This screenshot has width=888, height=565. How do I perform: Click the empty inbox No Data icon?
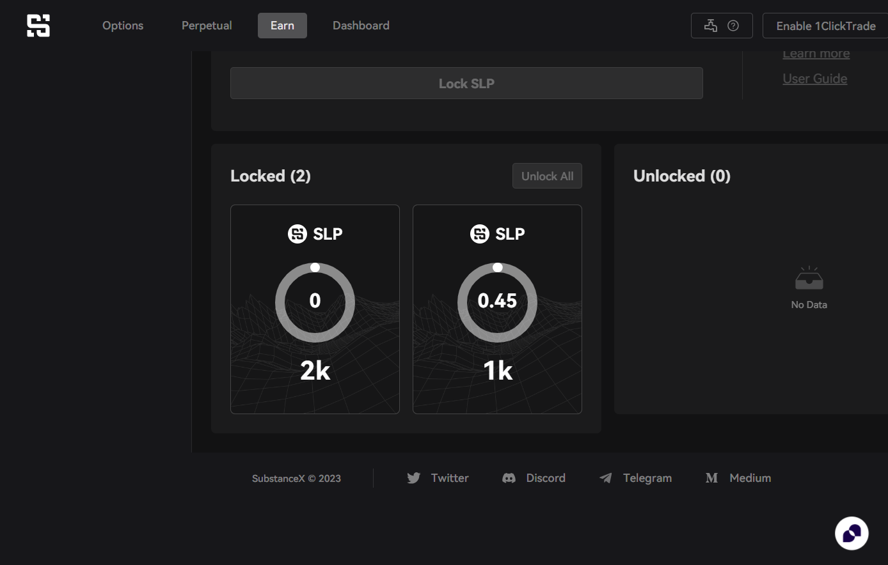click(x=809, y=279)
